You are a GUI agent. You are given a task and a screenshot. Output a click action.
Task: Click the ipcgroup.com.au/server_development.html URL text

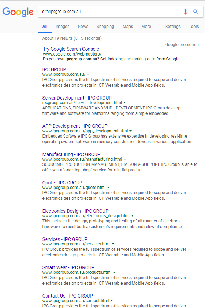[x=82, y=103]
